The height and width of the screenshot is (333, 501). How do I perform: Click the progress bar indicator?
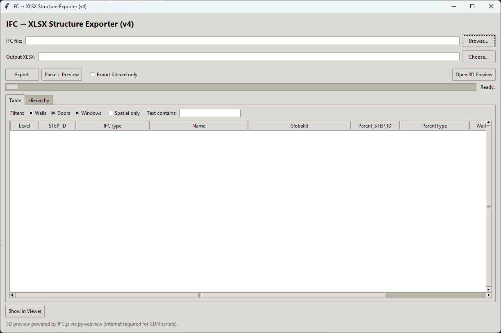(x=12, y=87)
